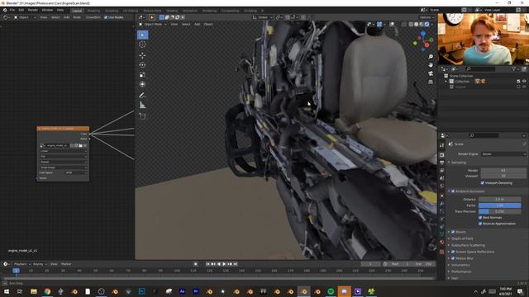
Task: Switch to the Modeling workspace tab
Action: pos(93,11)
